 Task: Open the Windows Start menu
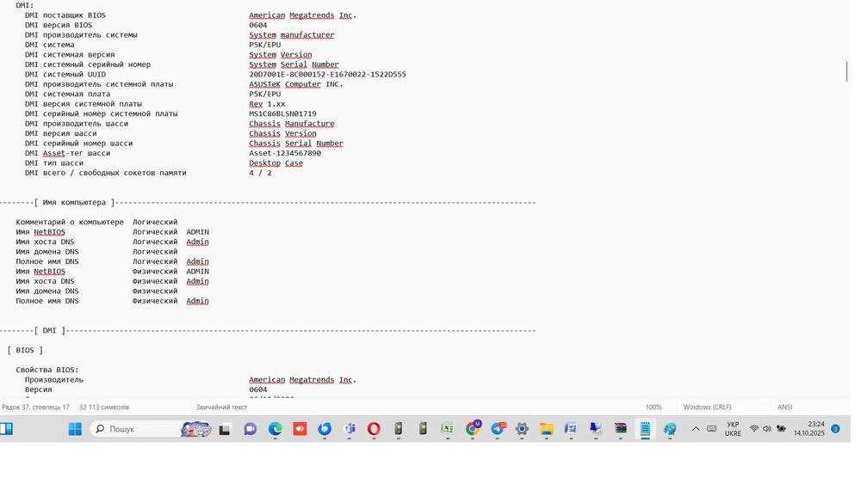click(x=75, y=429)
